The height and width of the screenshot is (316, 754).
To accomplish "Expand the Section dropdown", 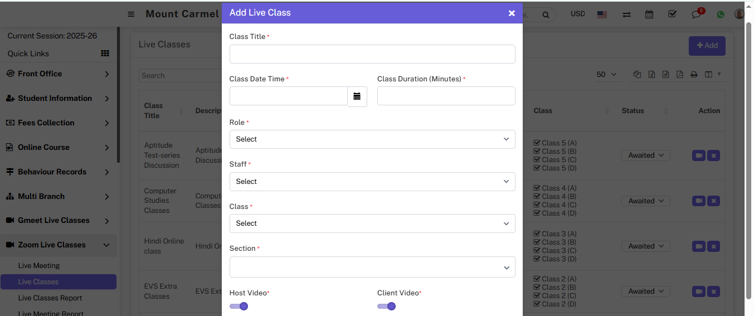I will coord(372,267).
